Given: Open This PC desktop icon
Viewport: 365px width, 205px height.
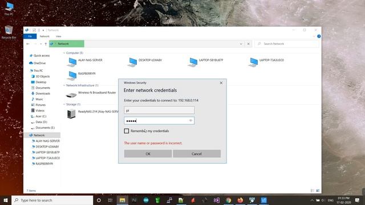Looking at the screenshot, I should click(x=9, y=9).
